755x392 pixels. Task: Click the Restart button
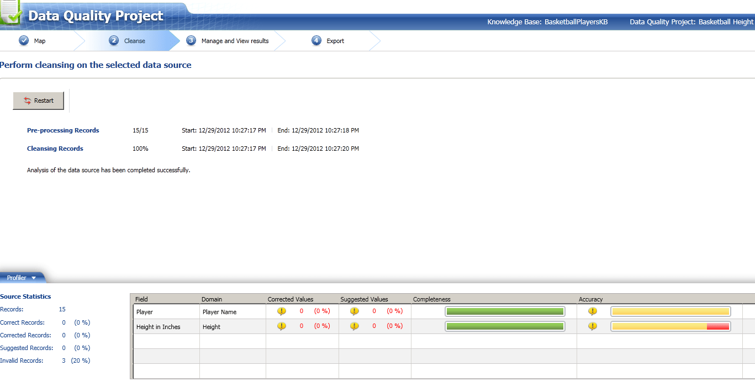click(x=38, y=100)
